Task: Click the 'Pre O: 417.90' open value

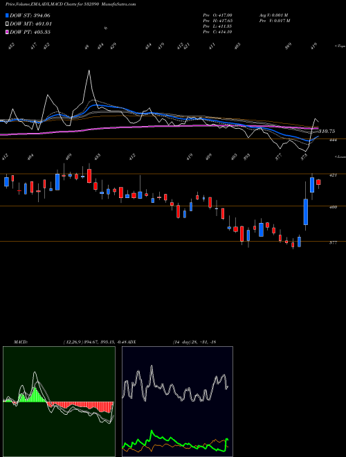Action: pos(217,15)
